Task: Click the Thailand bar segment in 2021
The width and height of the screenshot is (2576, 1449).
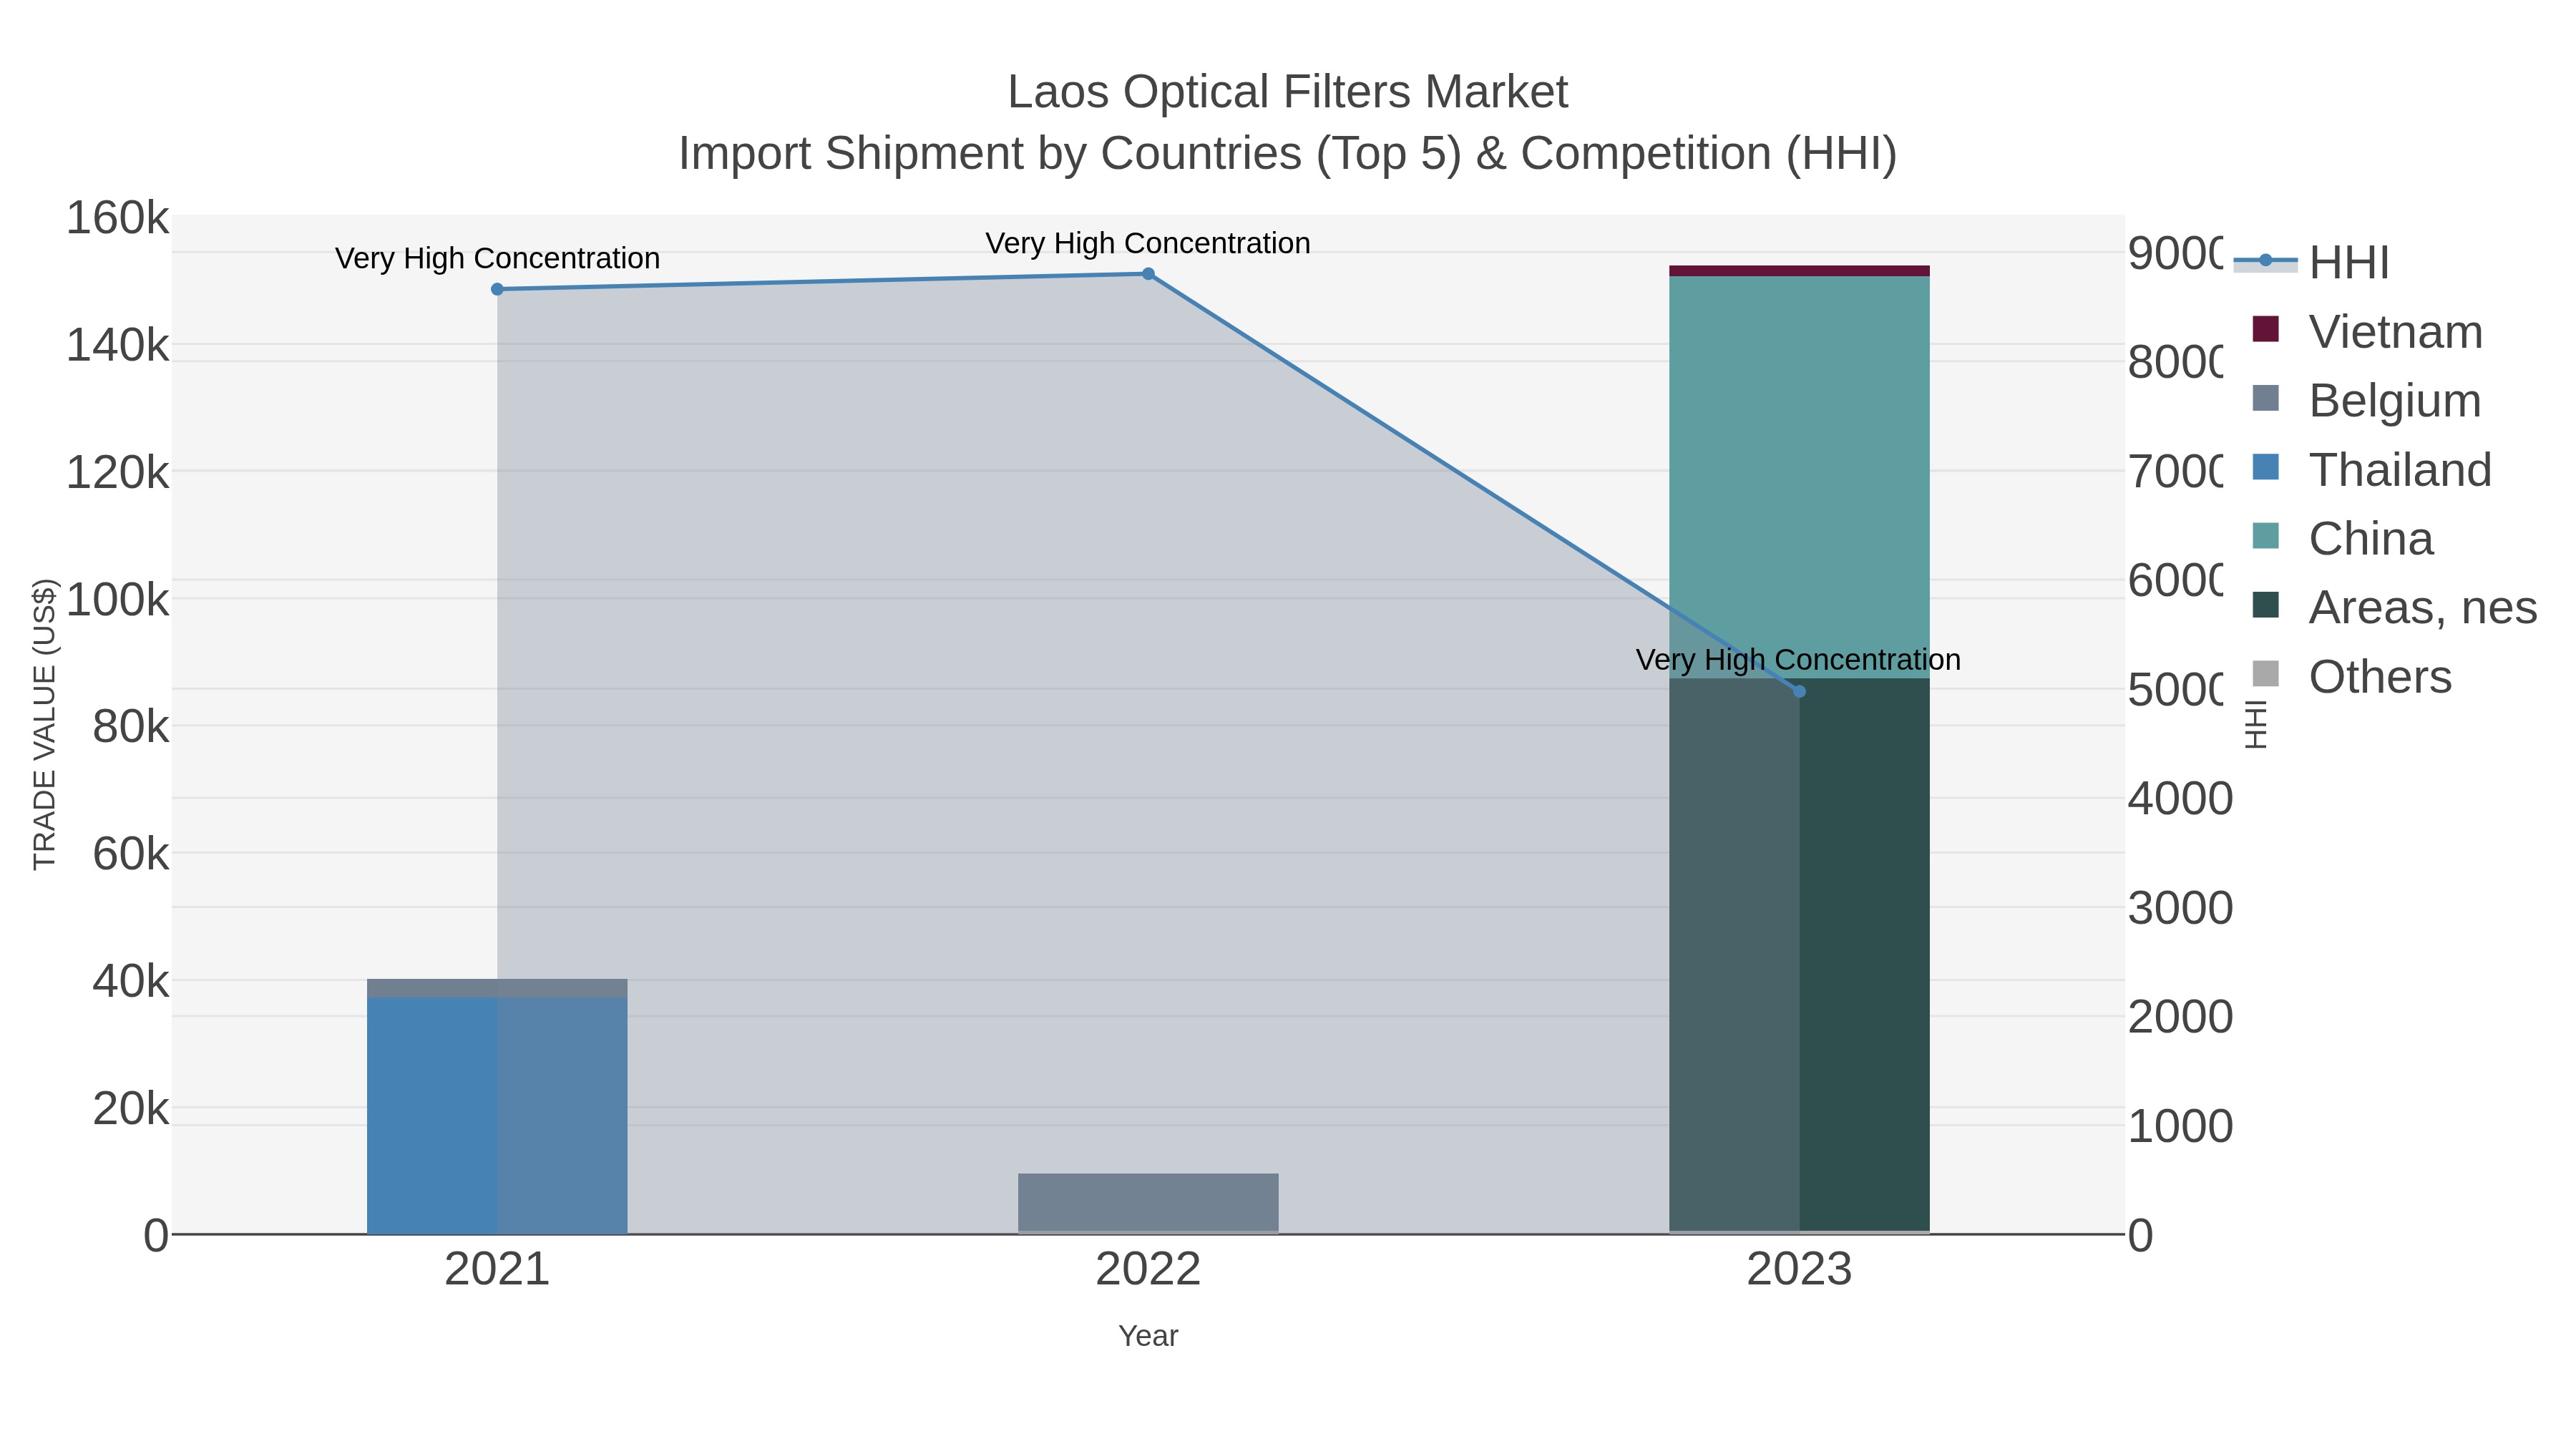Action: pyautogui.click(x=497, y=1115)
